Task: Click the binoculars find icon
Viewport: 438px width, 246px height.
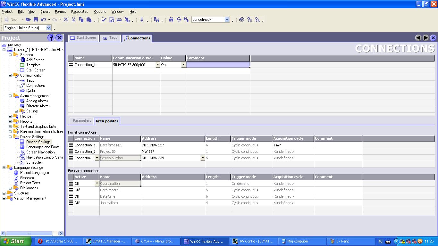Action: point(171,20)
